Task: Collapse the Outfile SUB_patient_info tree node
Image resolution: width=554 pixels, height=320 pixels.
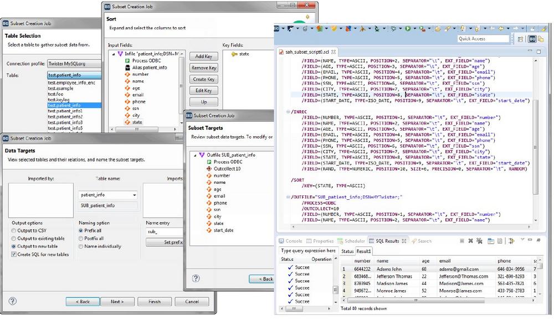Action: tap(194, 155)
